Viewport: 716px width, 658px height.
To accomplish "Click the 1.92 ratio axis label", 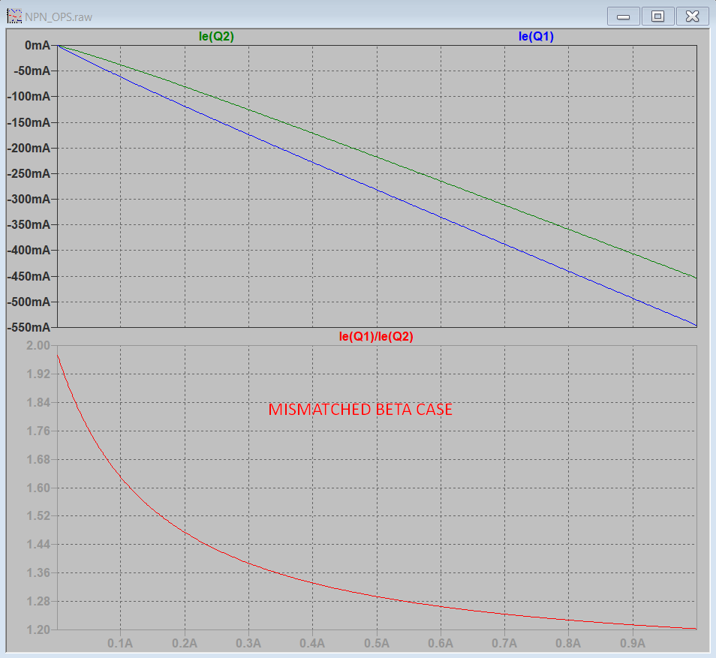I will pyautogui.click(x=38, y=374).
